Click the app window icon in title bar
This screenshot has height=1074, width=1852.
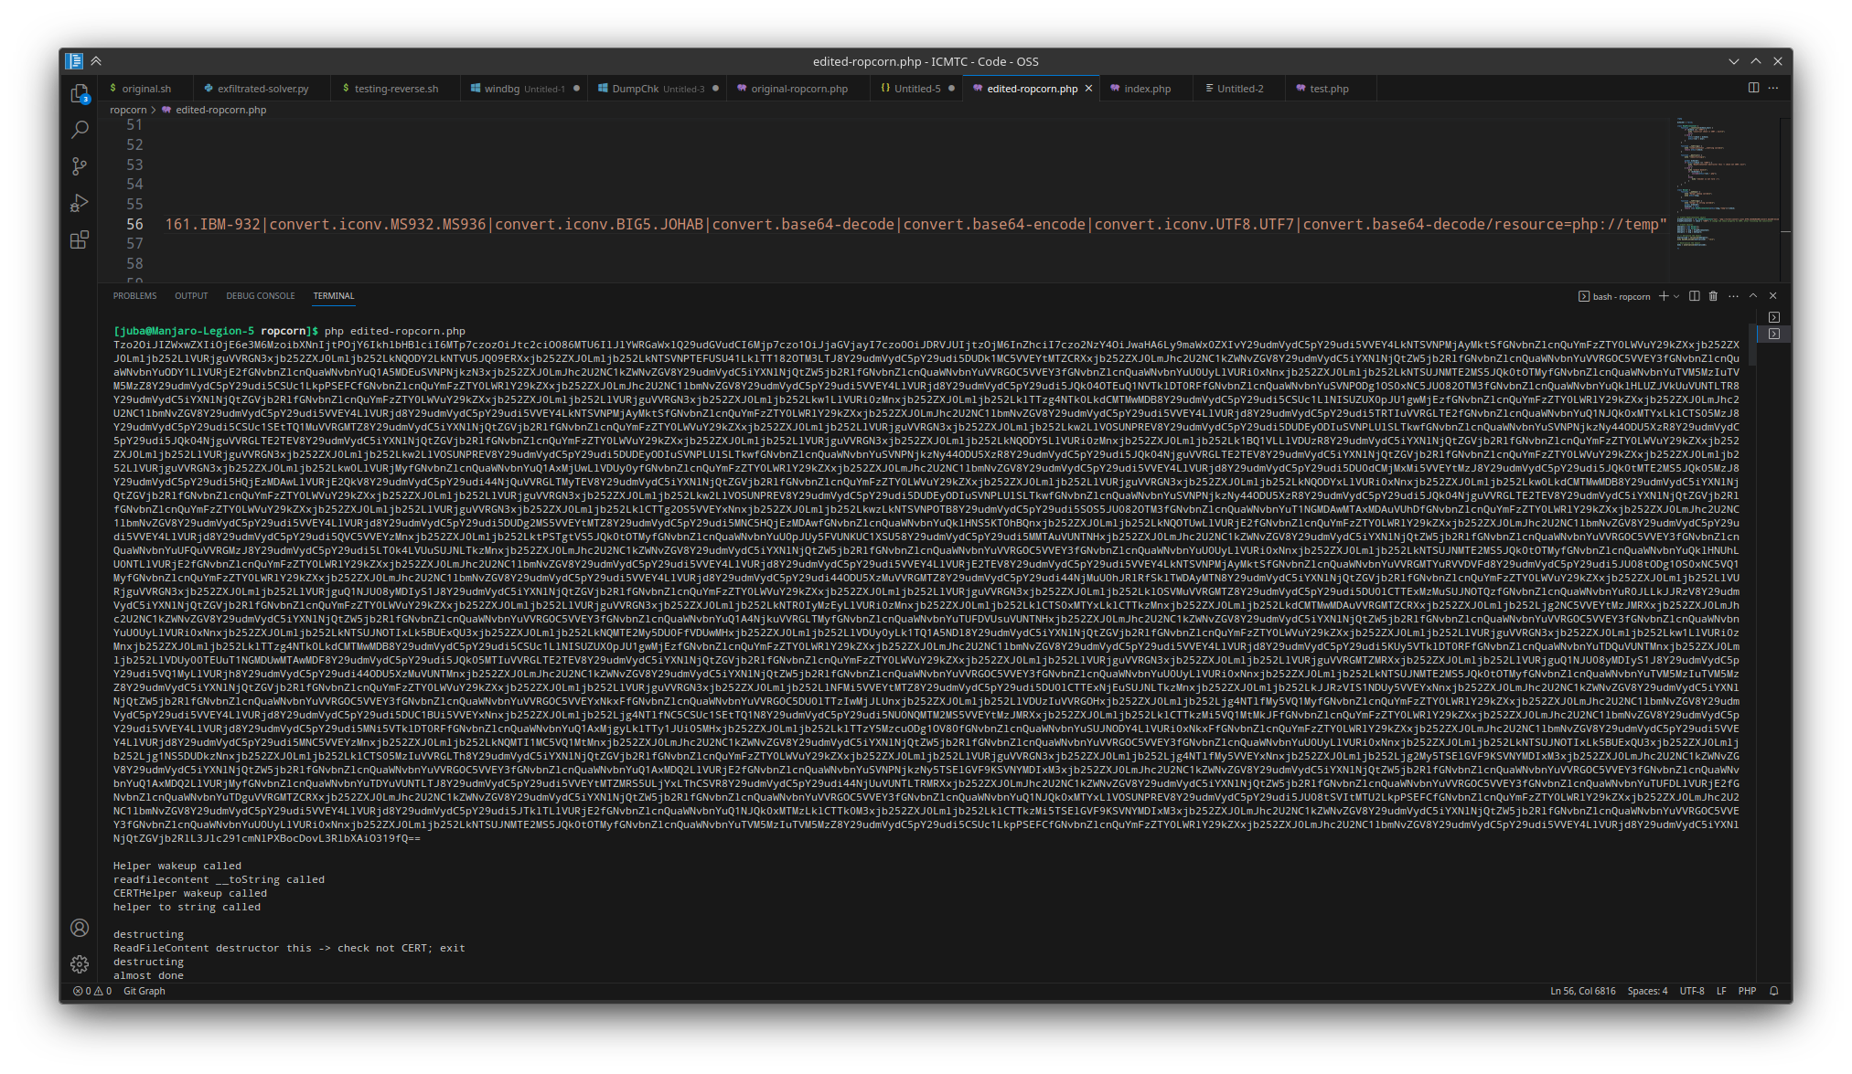point(74,61)
